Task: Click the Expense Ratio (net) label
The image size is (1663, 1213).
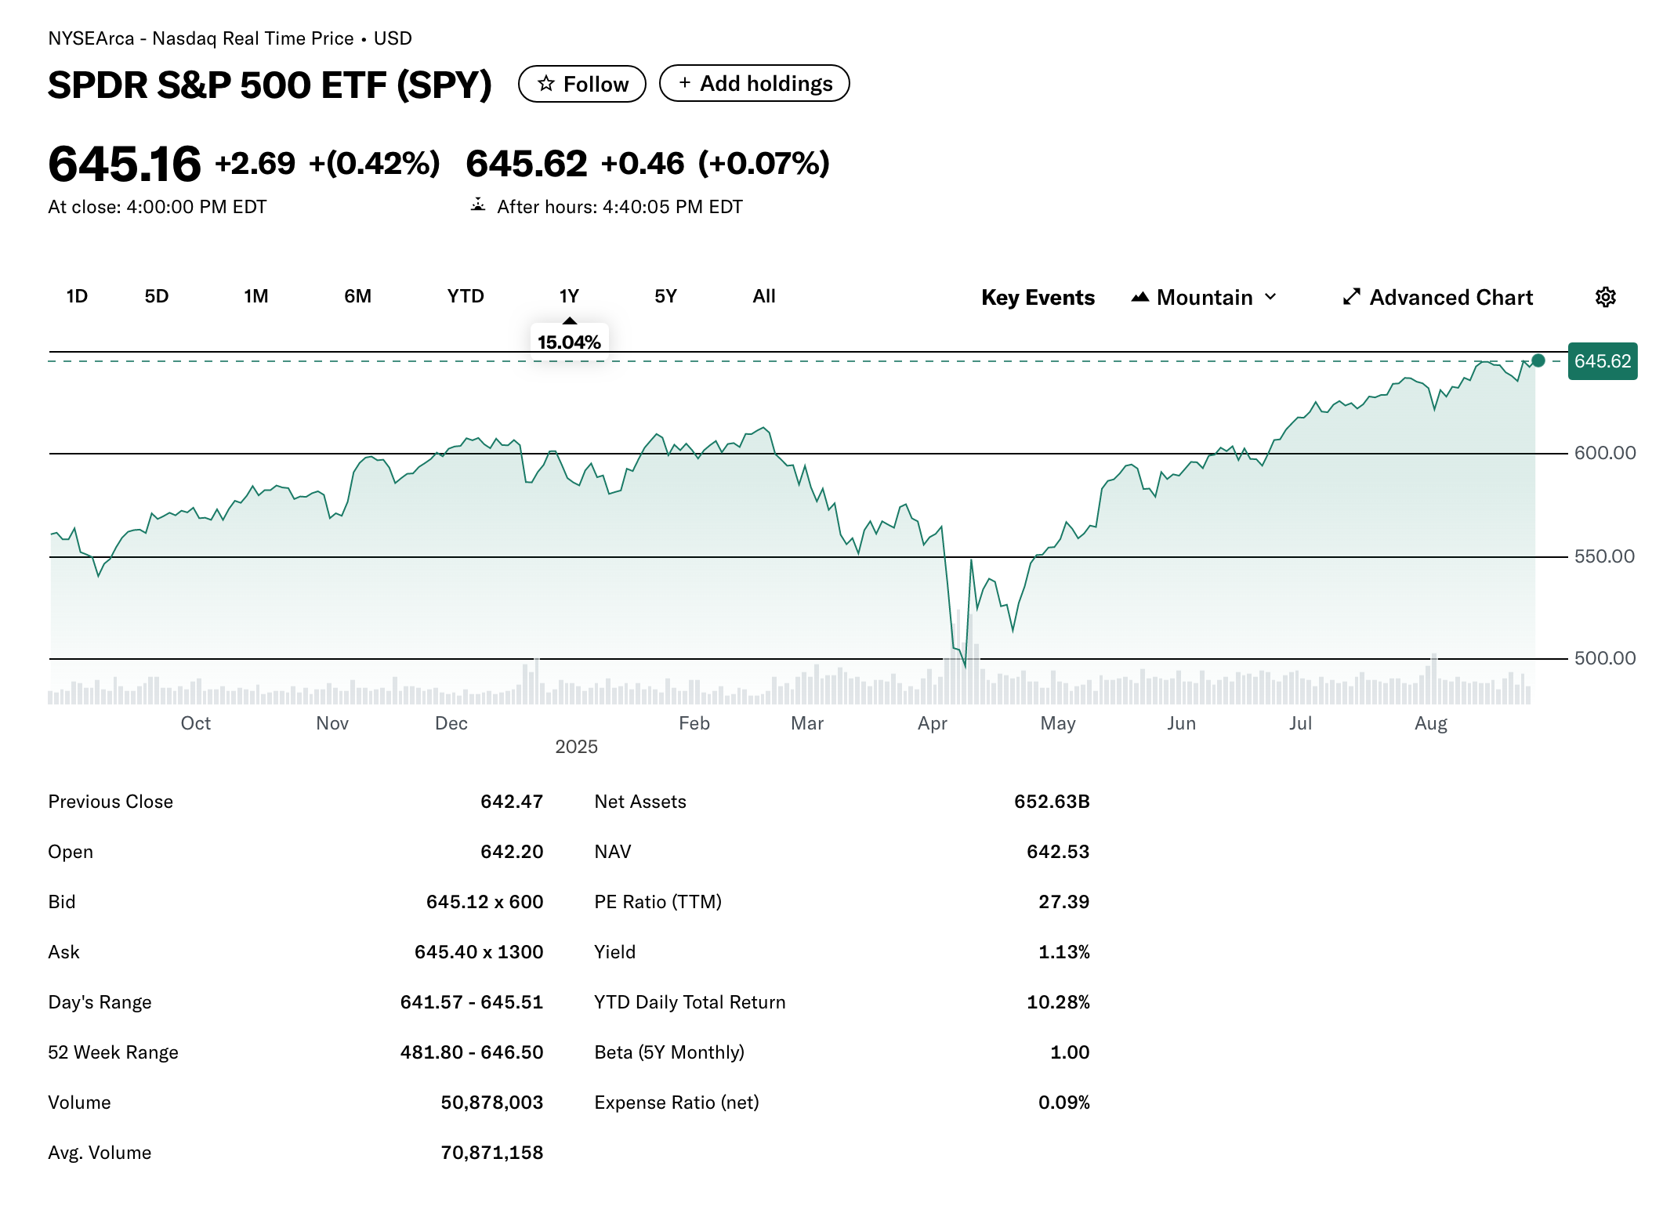Action: 676,1103
